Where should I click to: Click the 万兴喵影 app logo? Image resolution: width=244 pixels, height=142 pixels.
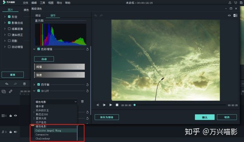9,2
